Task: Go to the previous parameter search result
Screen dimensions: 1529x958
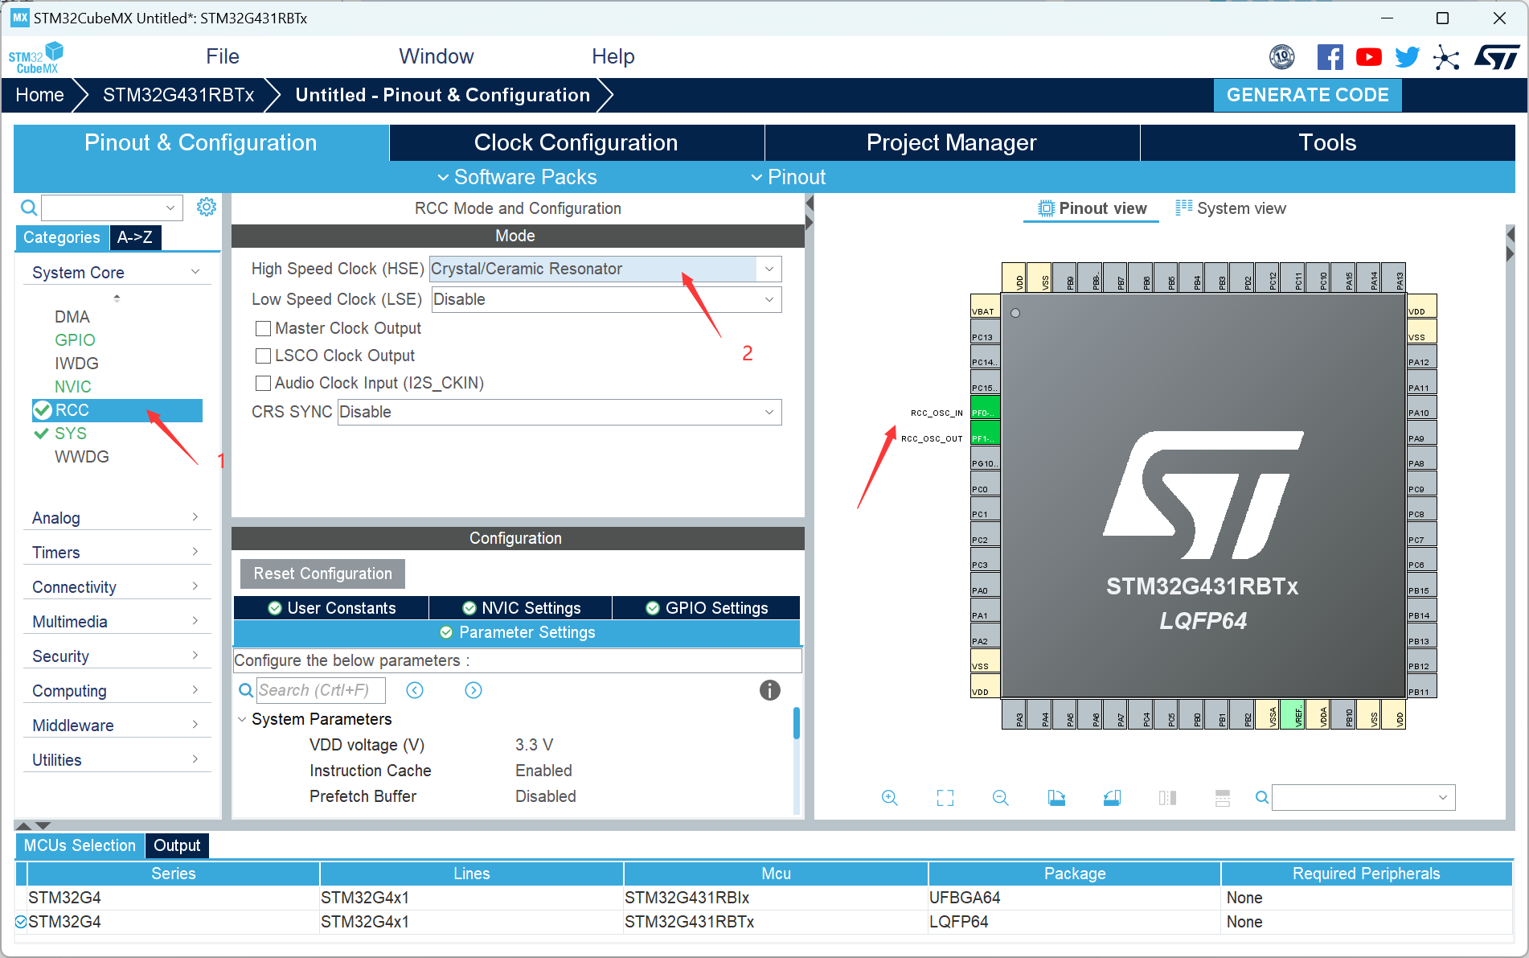Action: [x=415, y=690]
